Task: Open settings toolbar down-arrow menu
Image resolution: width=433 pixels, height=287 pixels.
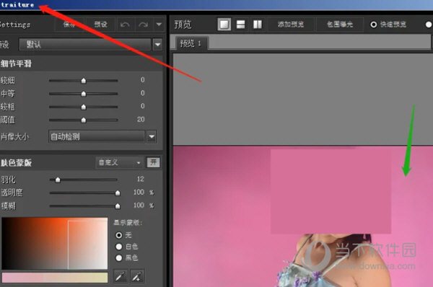Action: pos(159,25)
